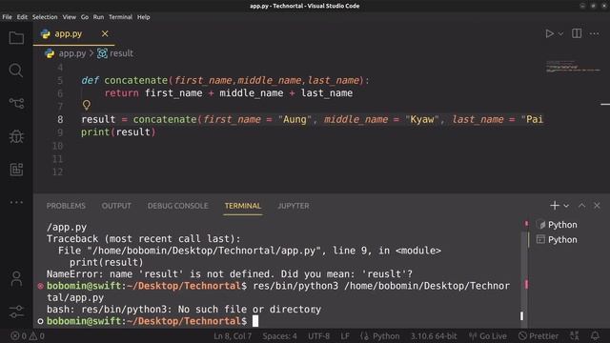
Task: Switch to the OUTPUT panel tab
Action: [116, 206]
